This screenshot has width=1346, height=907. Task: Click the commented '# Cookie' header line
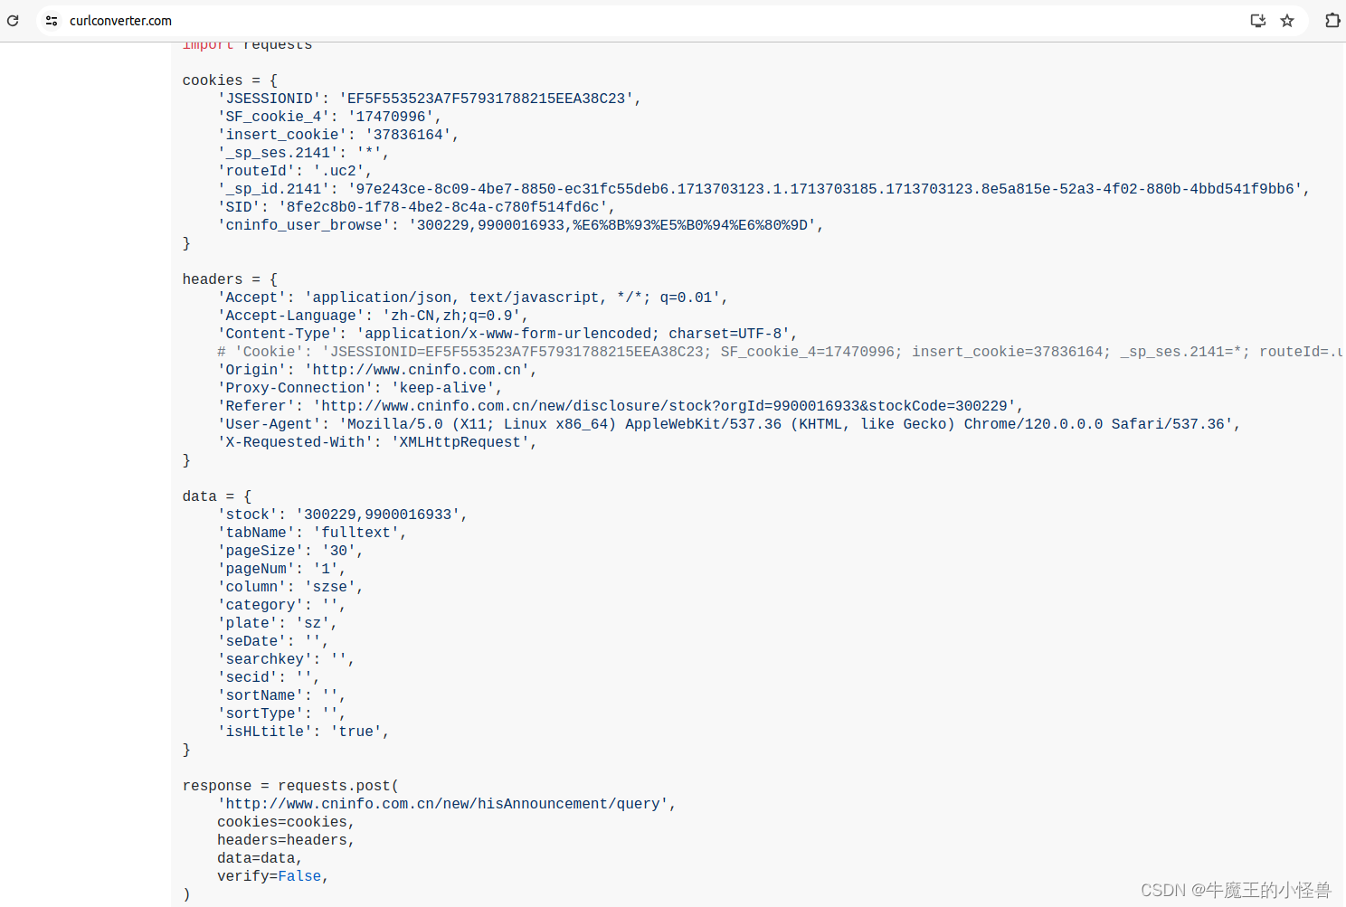780,352
